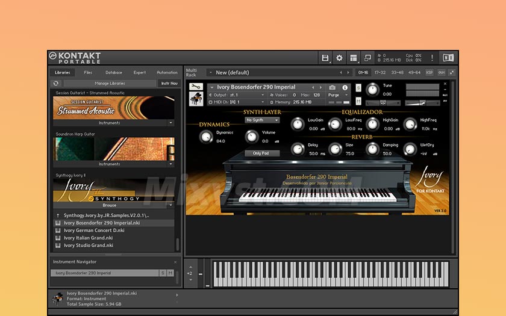Select next instrument preset arrow

click(x=320, y=87)
